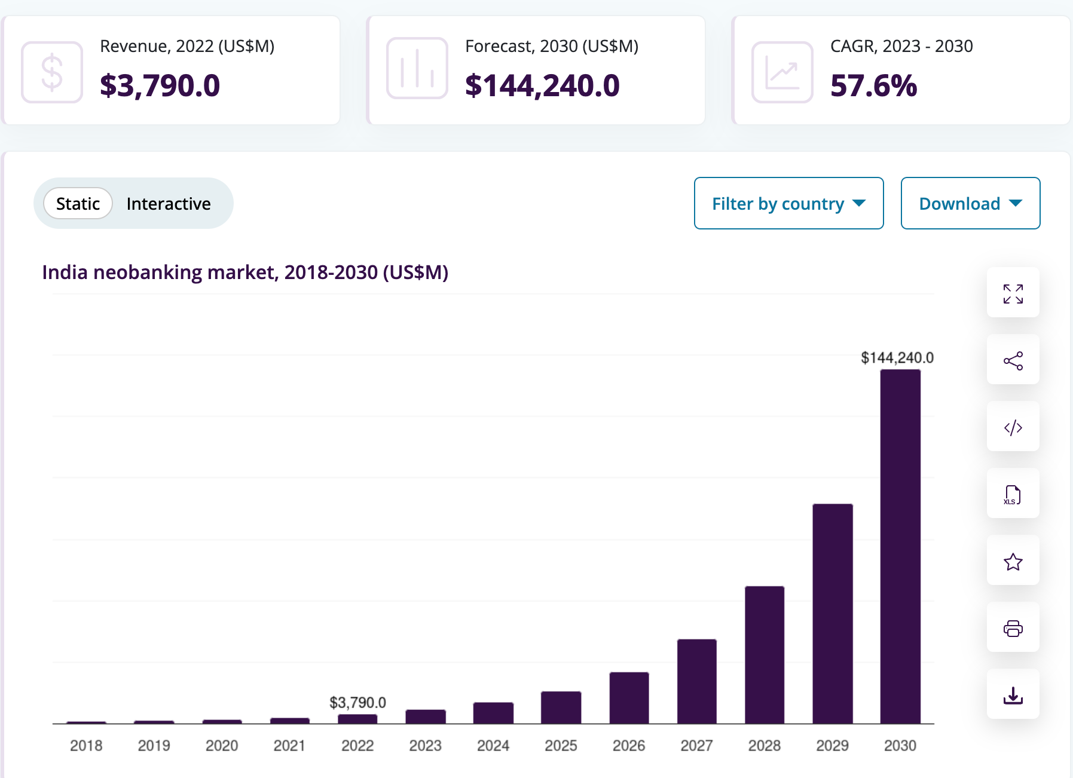1073x778 pixels.
Task: Click the share chart icon
Action: pos(1013,360)
